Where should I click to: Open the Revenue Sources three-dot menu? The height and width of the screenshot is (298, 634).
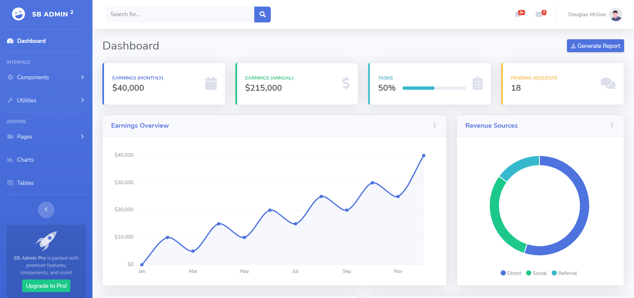coord(612,126)
